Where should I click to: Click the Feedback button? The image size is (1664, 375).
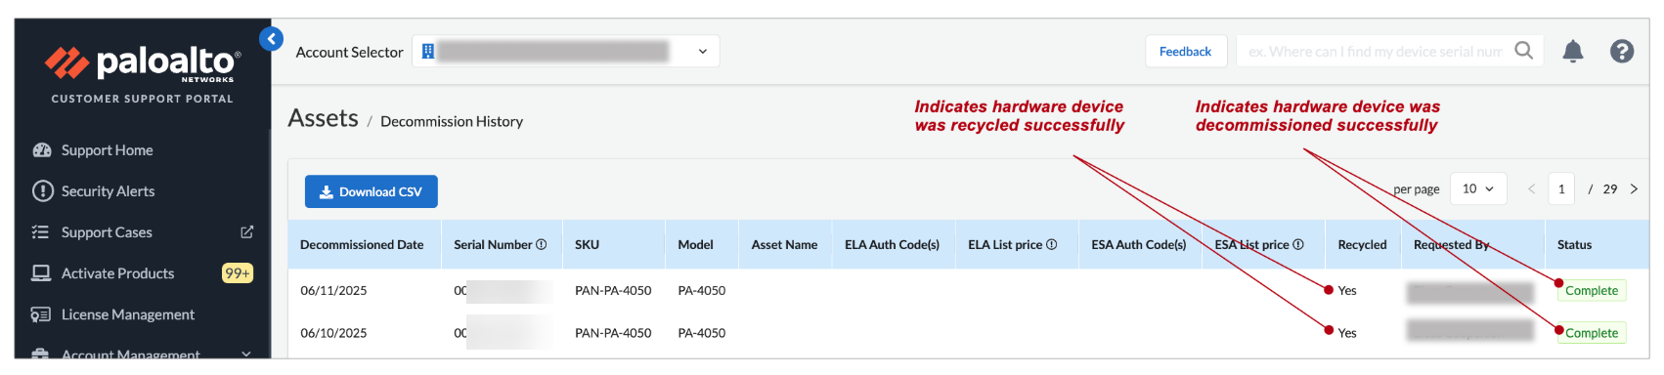click(1185, 52)
